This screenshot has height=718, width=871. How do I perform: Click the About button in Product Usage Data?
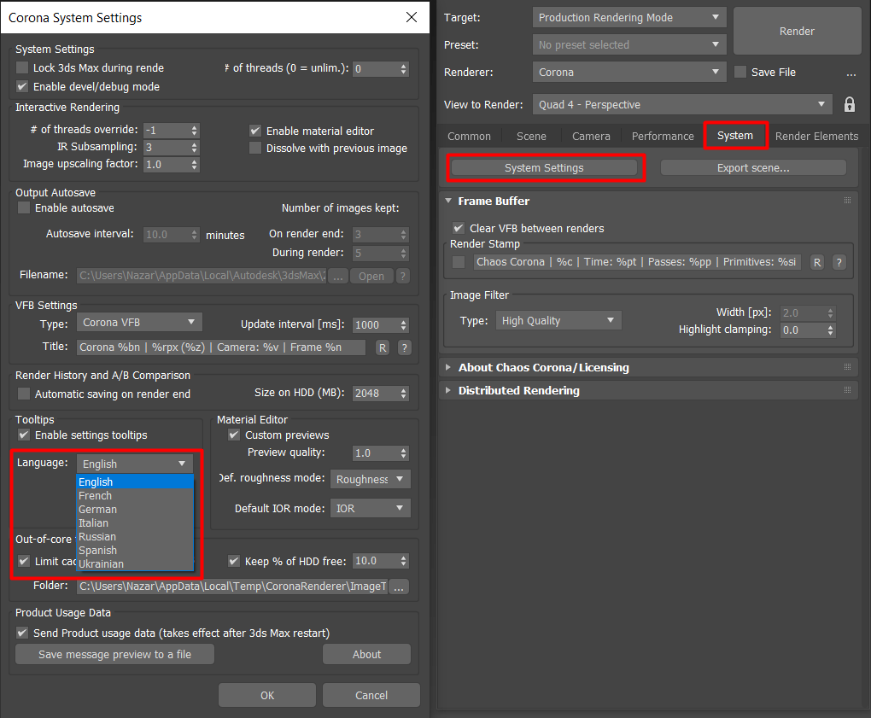pyautogui.click(x=366, y=654)
